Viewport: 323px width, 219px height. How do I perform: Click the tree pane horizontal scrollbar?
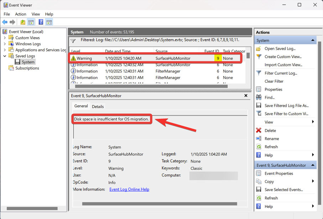[x=32, y=208]
